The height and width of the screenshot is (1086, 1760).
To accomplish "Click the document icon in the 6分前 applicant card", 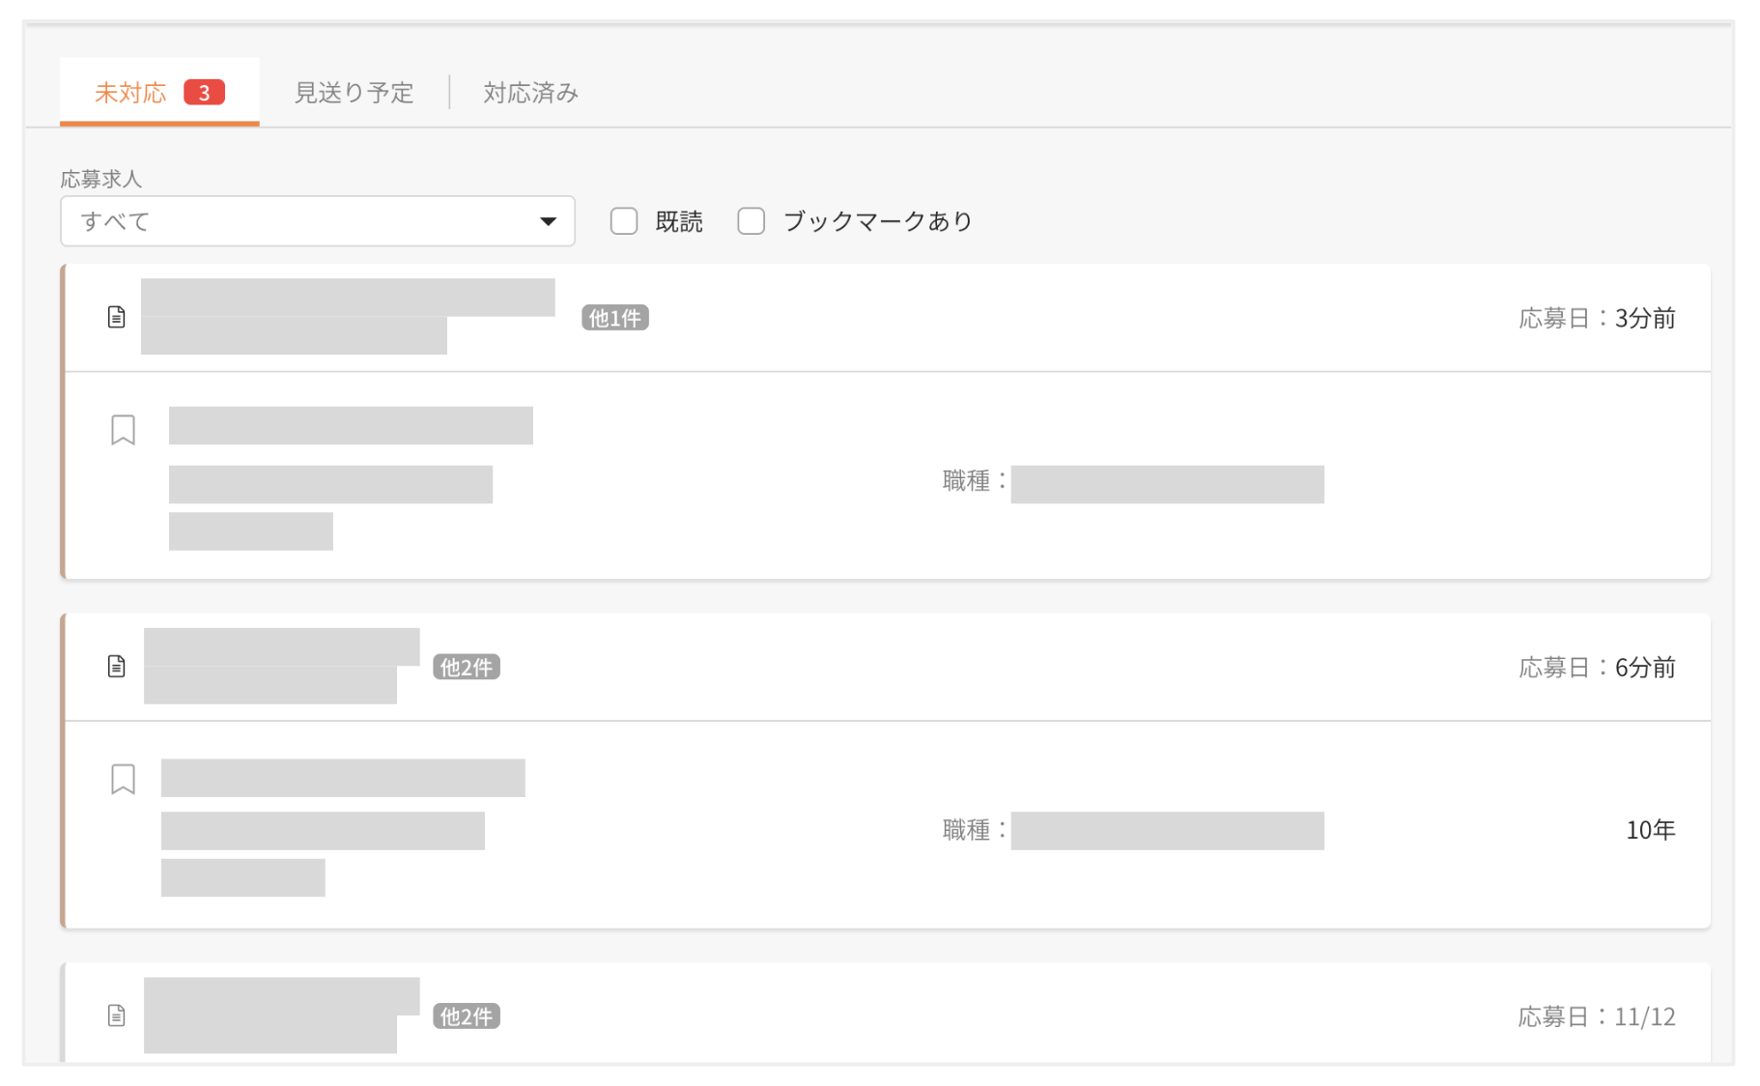I will 116,667.
